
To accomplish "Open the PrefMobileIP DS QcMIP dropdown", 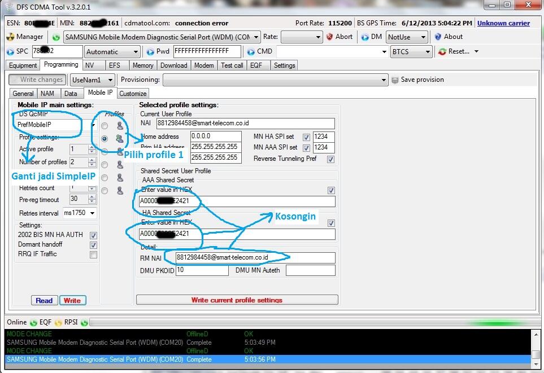I will coord(93,125).
